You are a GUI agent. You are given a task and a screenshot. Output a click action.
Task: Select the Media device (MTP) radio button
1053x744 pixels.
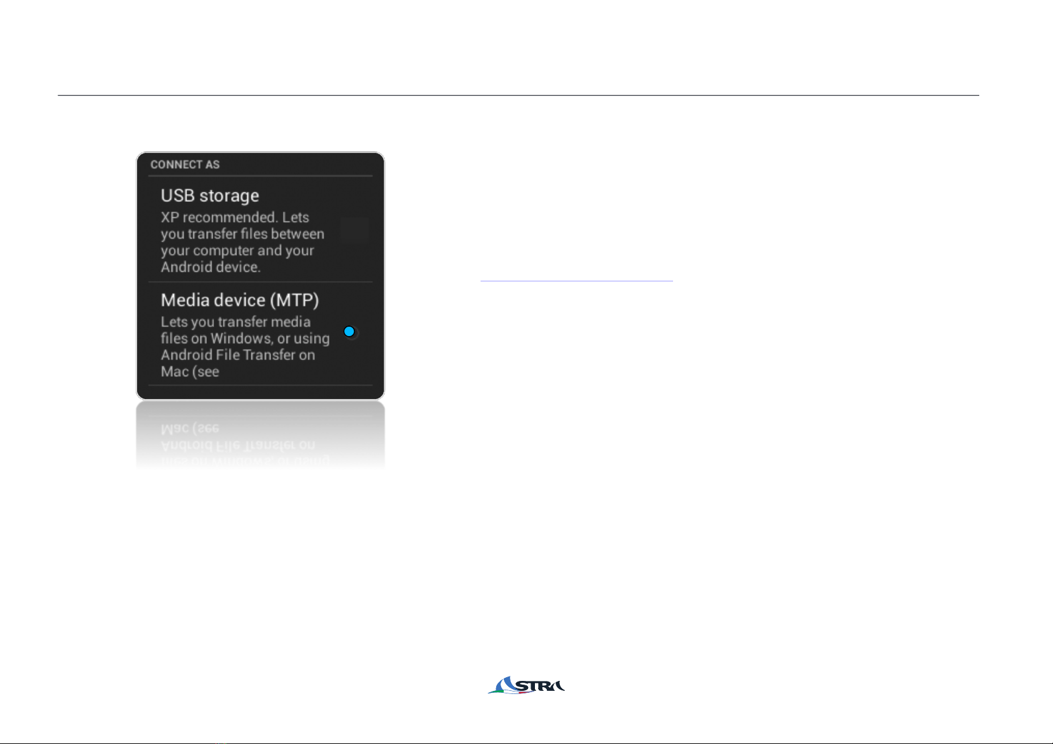tap(350, 332)
